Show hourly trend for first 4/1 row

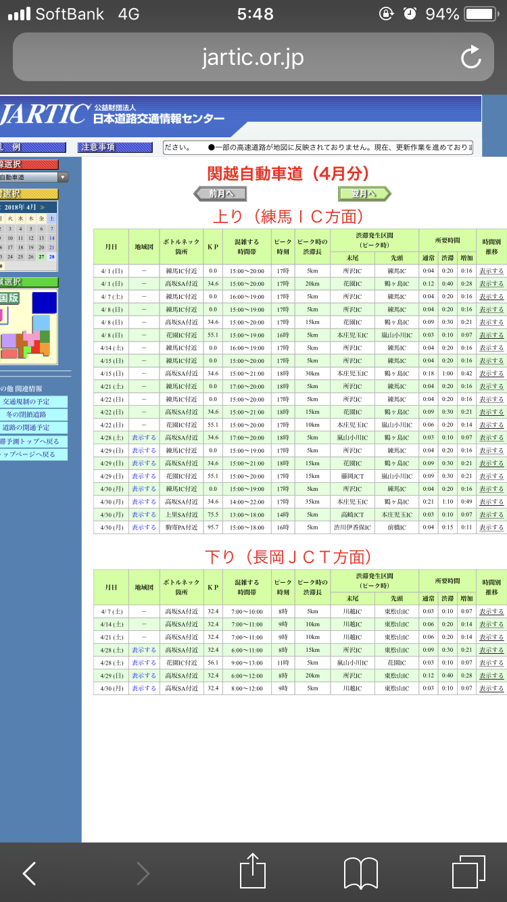click(491, 271)
